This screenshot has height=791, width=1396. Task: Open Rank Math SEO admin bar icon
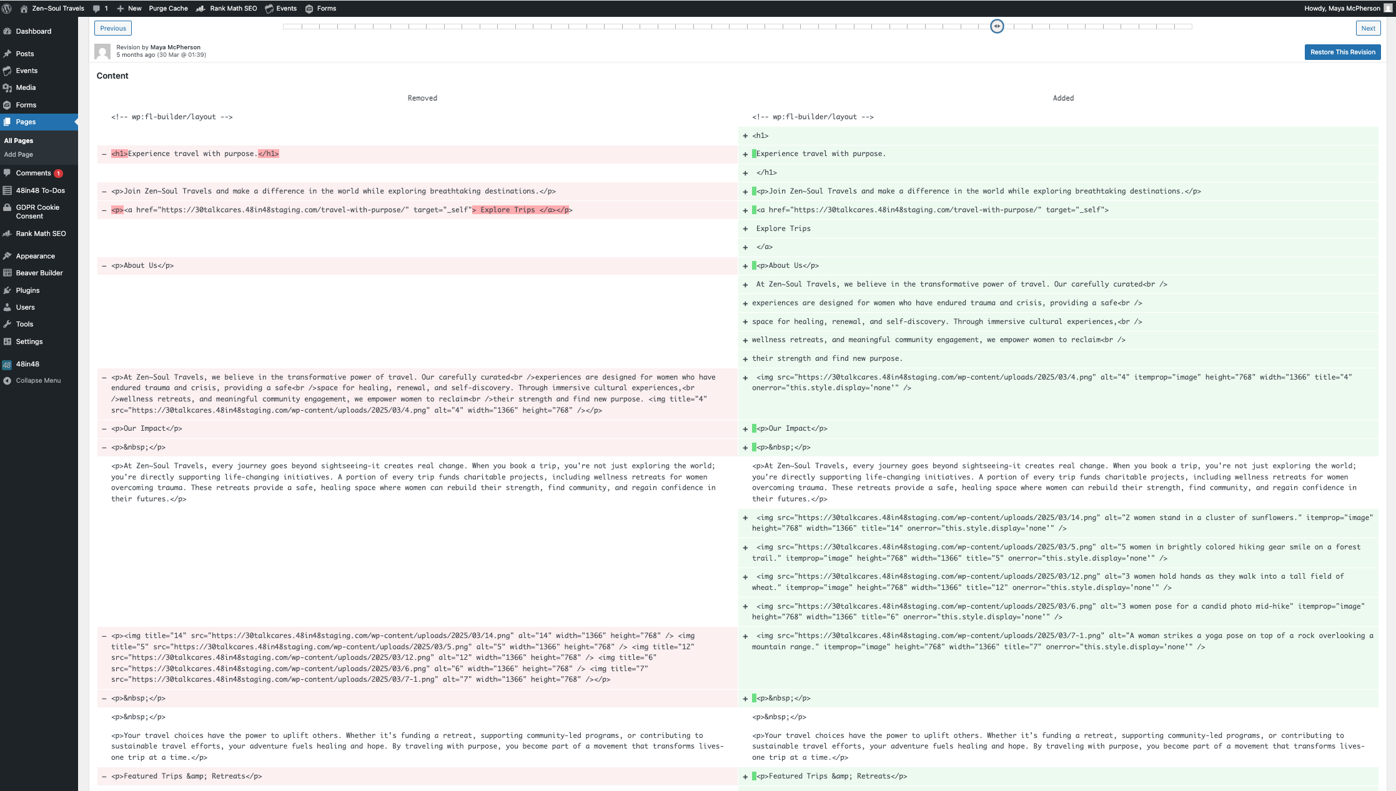tap(200, 8)
